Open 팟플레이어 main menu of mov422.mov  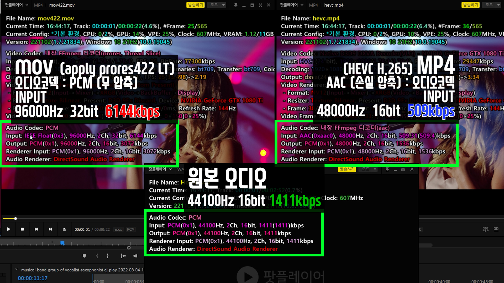click(x=17, y=5)
